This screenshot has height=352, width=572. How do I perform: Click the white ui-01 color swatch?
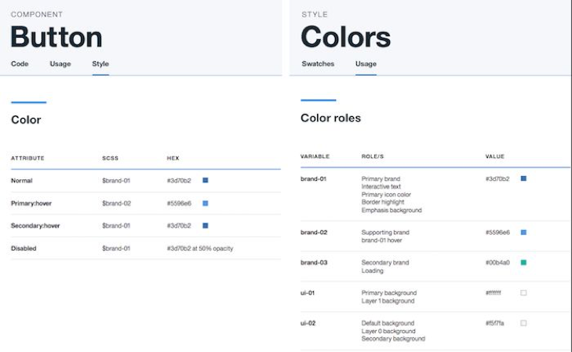(x=523, y=293)
